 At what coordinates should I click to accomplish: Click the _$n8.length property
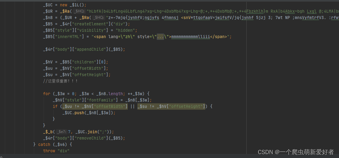coord(115,94)
